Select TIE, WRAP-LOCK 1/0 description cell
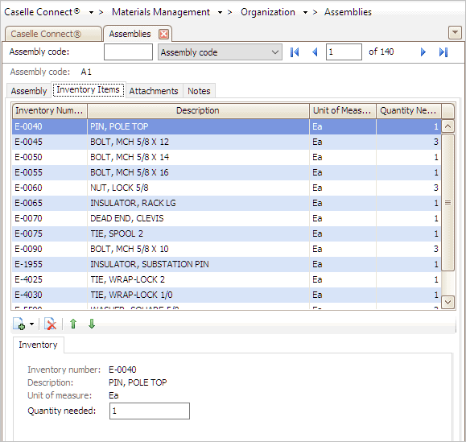This screenshot has height=442, width=466. coord(198,295)
